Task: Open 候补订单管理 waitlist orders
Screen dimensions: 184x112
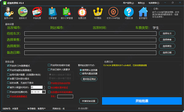Action: pos(67,13)
